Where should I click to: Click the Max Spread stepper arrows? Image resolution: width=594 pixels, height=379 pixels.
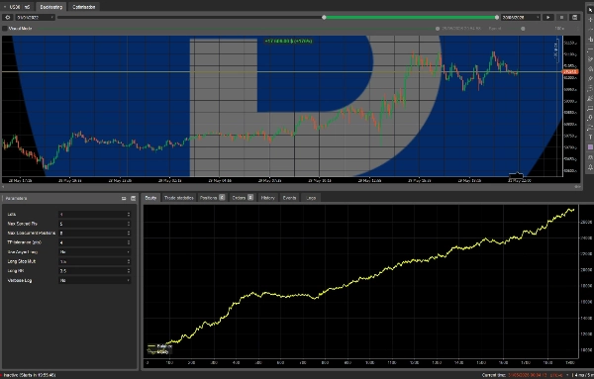click(129, 224)
